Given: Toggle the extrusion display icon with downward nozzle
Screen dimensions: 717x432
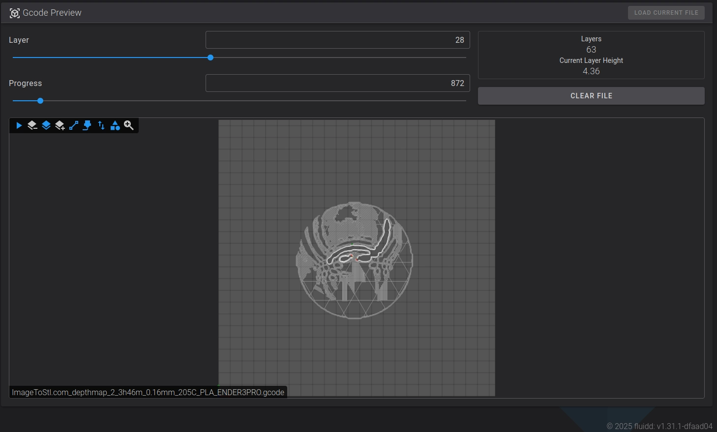Looking at the screenshot, I should coord(87,125).
